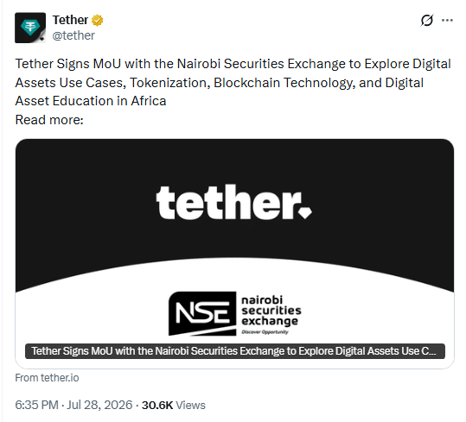Click the diamond mark after tether wordmark
The width and height of the screenshot is (466, 422).
[305, 212]
